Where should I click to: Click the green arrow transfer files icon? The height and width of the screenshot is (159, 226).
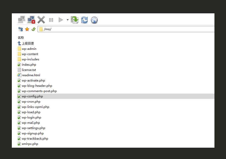pyautogui.click(x=75, y=20)
